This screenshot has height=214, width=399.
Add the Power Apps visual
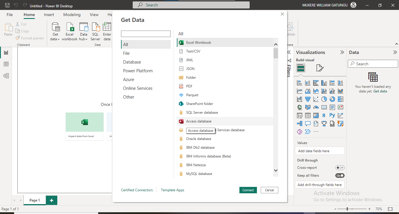(299, 132)
